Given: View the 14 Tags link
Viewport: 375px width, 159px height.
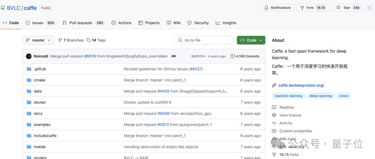Looking at the screenshot, I should click(x=96, y=40).
